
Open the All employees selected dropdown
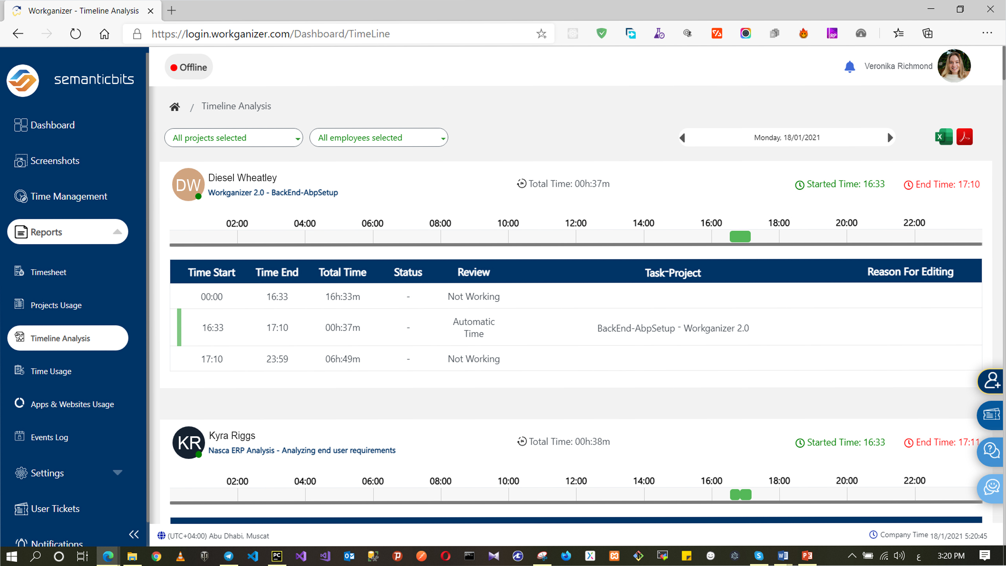(378, 138)
